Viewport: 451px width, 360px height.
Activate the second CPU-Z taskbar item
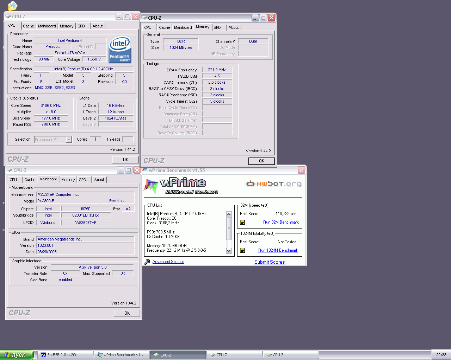pos(234,355)
